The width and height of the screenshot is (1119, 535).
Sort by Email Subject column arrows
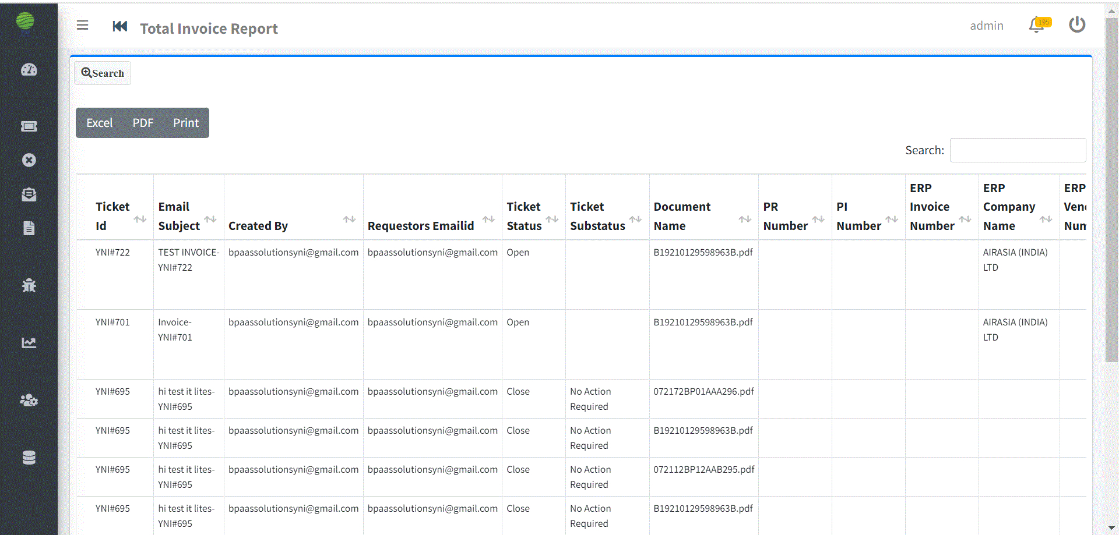click(x=210, y=219)
